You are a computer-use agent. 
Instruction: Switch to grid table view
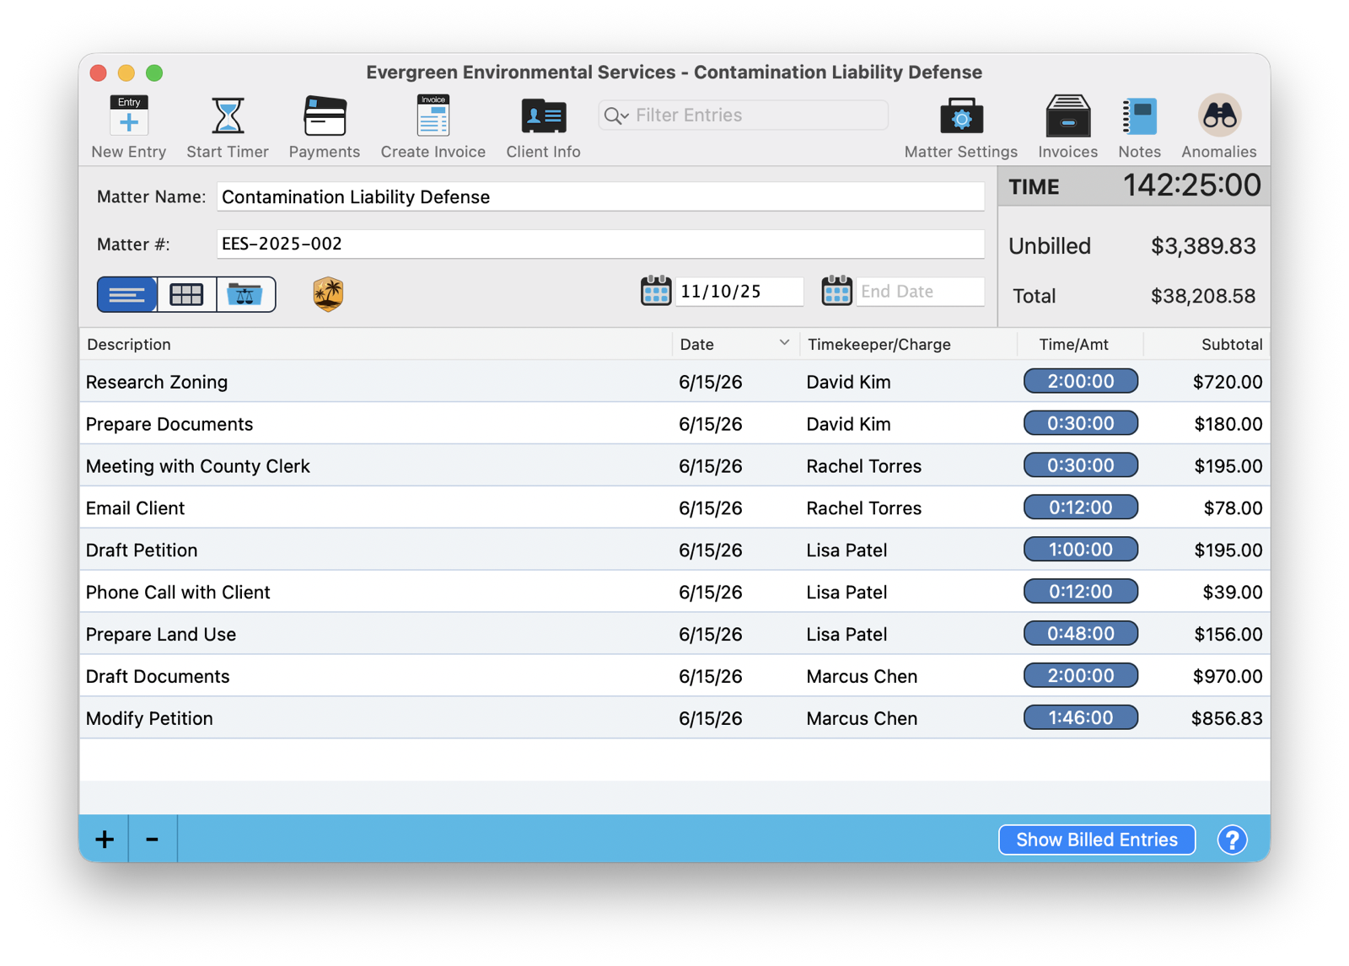(x=186, y=294)
